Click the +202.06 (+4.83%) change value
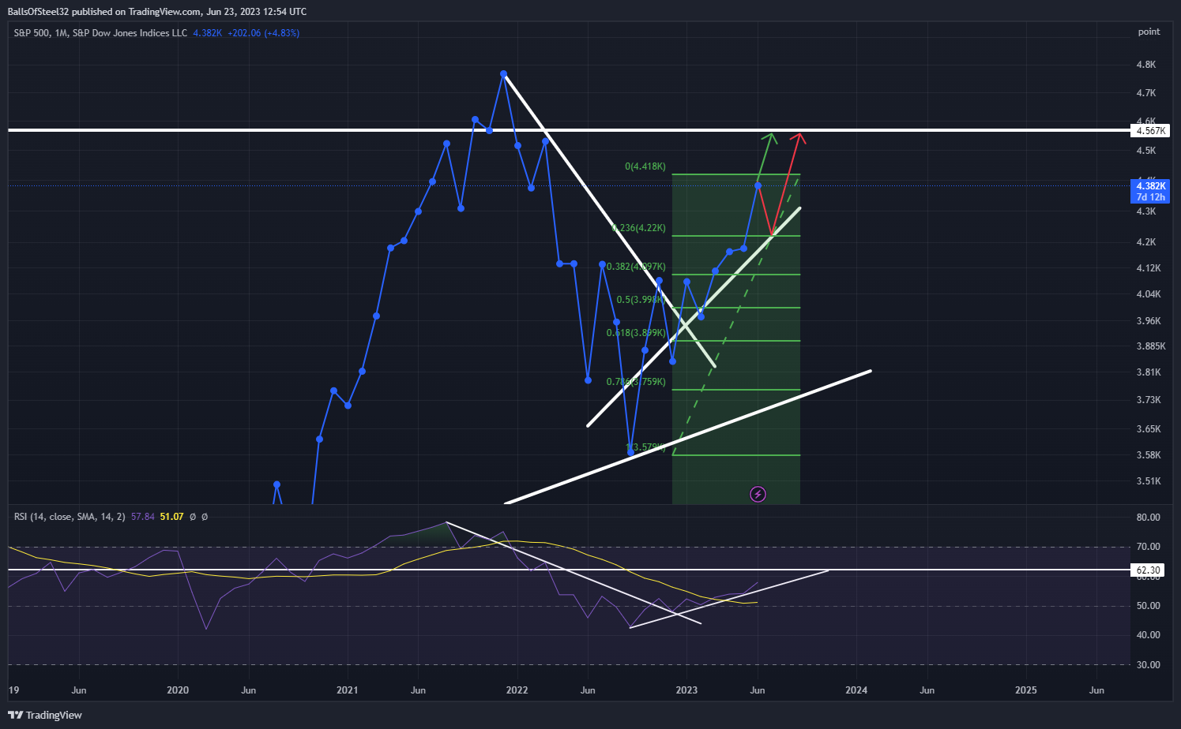This screenshot has height=729, width=1181. point(263,33)
